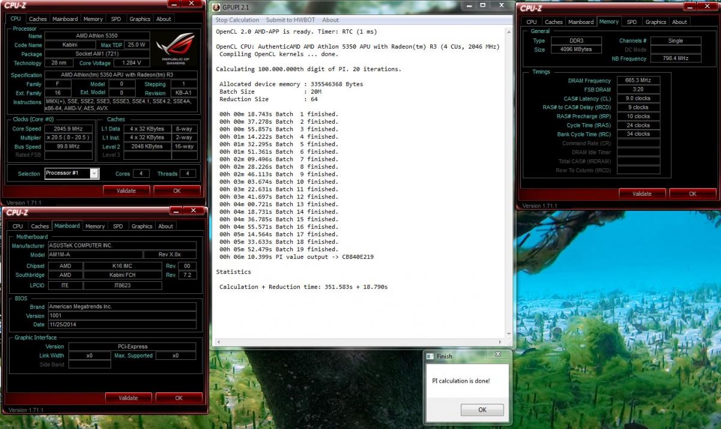Image resolution: width=721 pixels, height=429 pixels.
Task: Click the Southbridge Kabini FCH field
Action: (123, 275)
